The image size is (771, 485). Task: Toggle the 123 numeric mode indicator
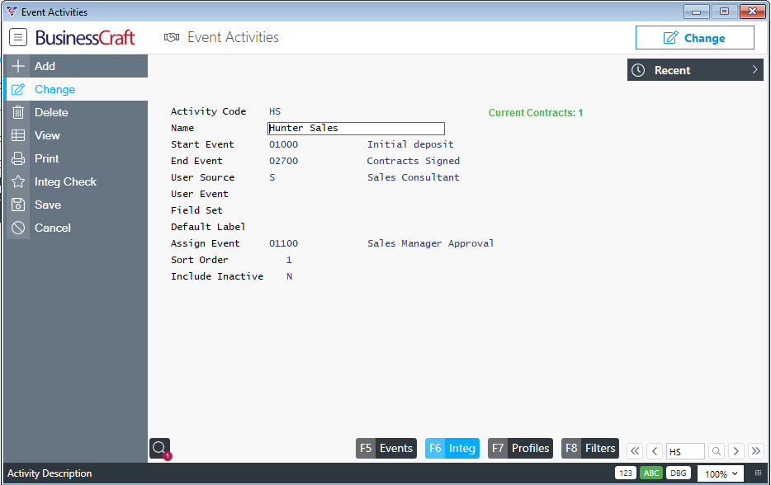[626, 473]
